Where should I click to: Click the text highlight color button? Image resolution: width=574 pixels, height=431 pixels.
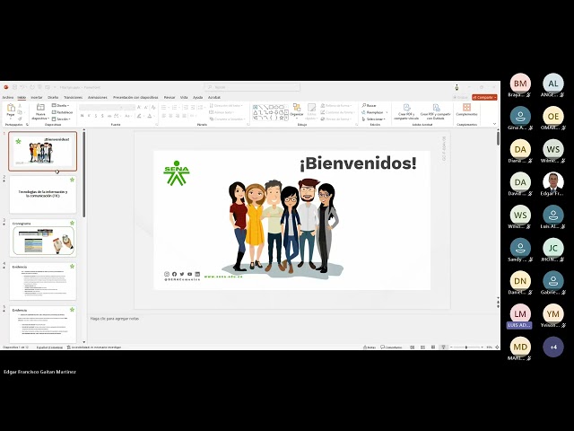tap(139, 116)
